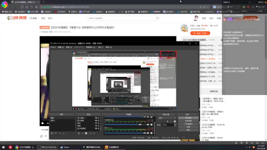Viewport: 267px width, 150px height.
Task: Lock the 窗口捕获 source
Action: pyautogui.click(x=98, y=121)
